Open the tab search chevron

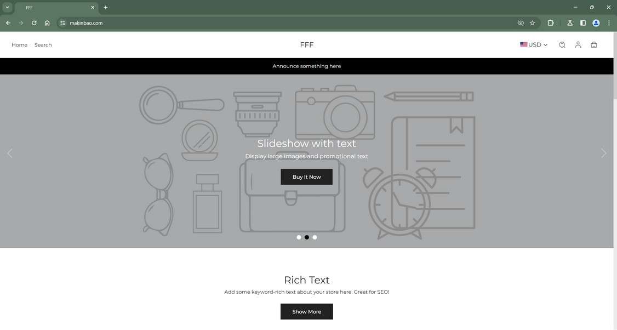(7, 7)
